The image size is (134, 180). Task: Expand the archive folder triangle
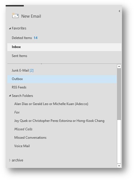tap(10, 160)
